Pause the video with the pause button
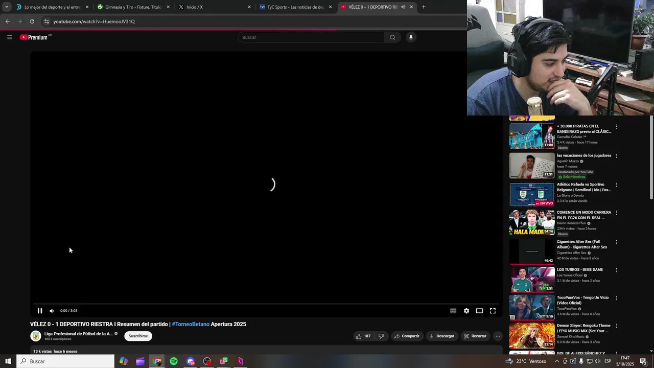This screenshot has height=368, width=654. 40,311
